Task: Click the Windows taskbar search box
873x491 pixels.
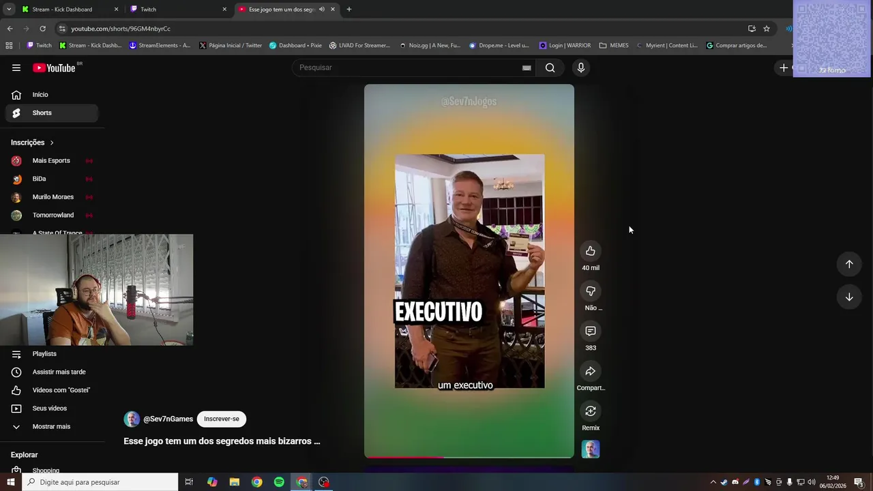Action: tap(100, 482)
